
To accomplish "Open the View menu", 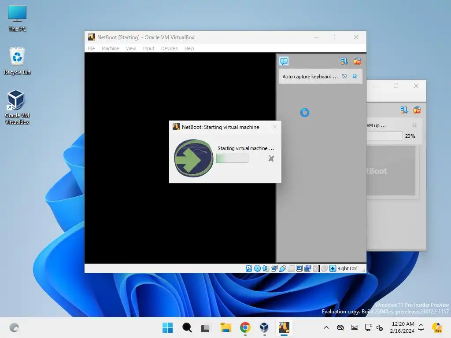I will coord(131,48).
